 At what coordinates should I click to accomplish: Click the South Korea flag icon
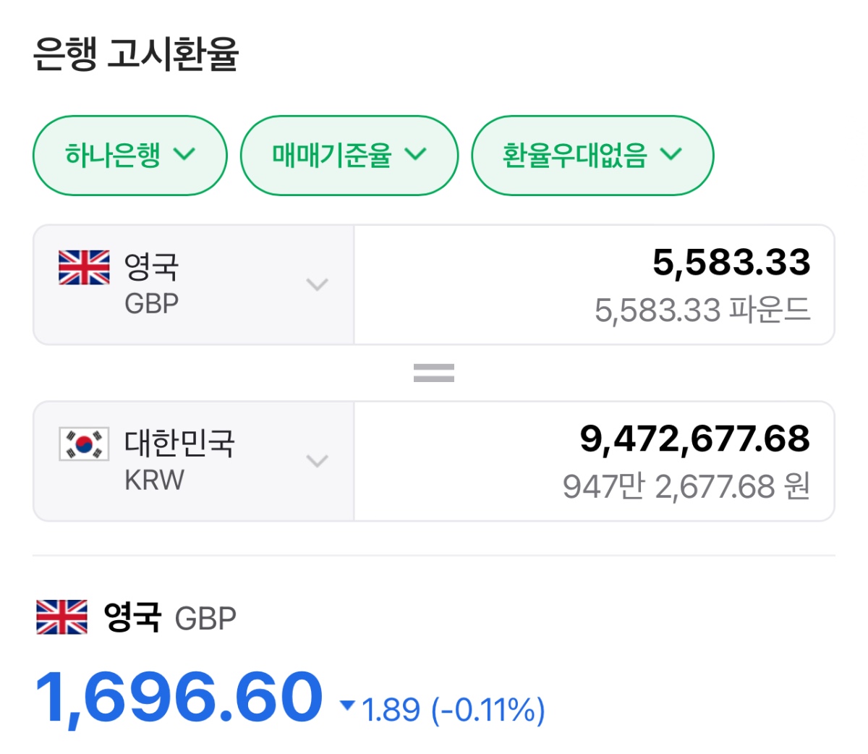(84, 444)
